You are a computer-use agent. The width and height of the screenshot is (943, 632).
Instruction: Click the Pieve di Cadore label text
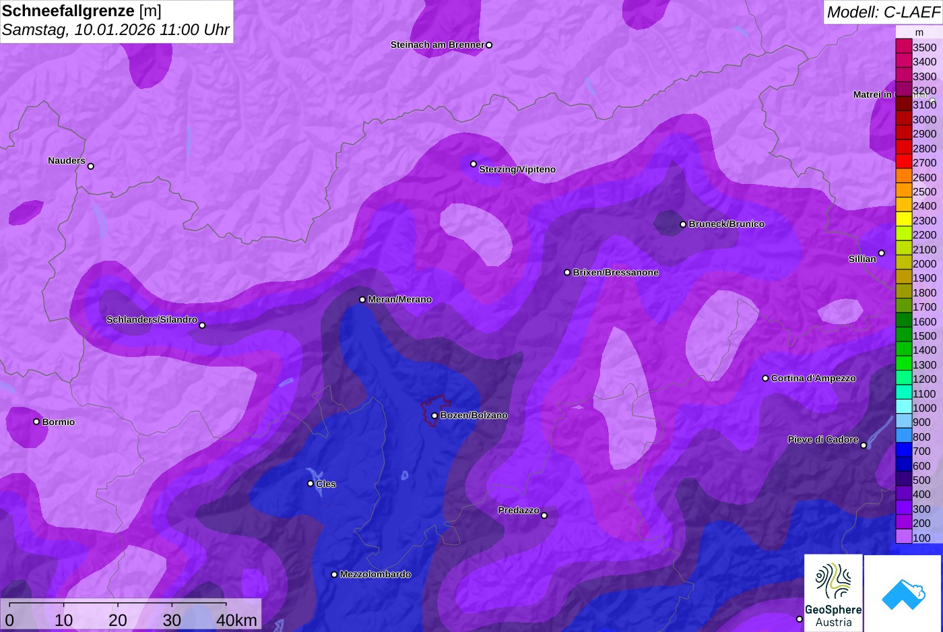[x=823, y=440]
